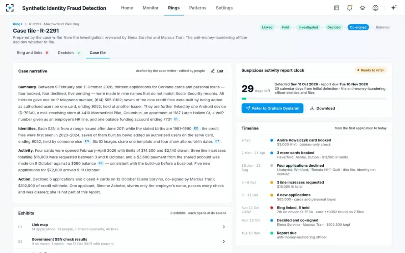Open the layout panel icon
405x253 pixels.
(x=336, y=8)
